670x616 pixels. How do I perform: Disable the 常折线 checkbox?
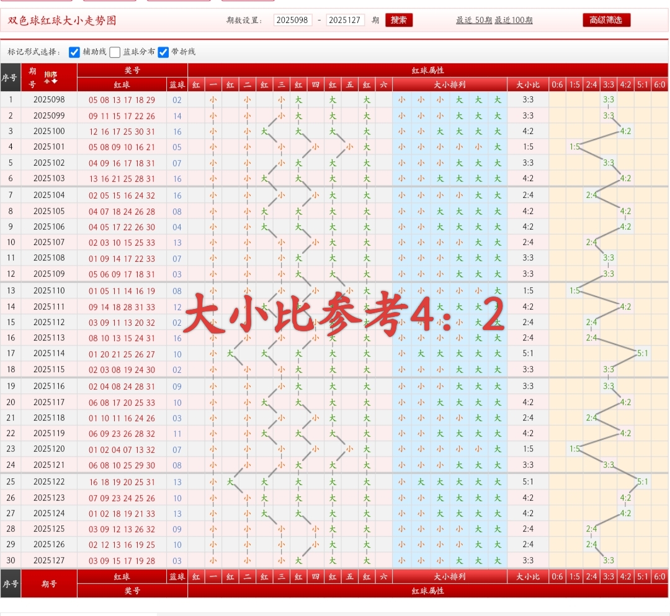click(x=163, y=52)
